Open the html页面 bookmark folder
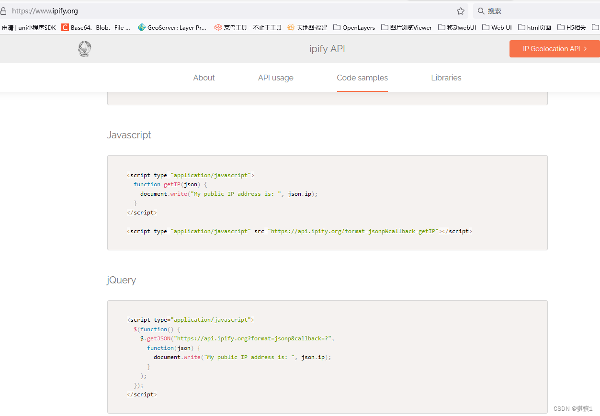Viewport: 600px width, 416px height. 535,28
